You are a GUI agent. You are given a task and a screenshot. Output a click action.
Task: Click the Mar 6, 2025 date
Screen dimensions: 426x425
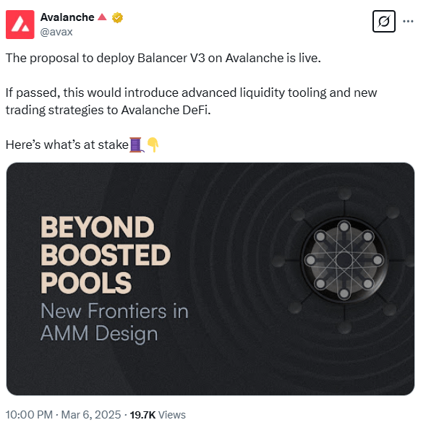(x=91, y=415)
